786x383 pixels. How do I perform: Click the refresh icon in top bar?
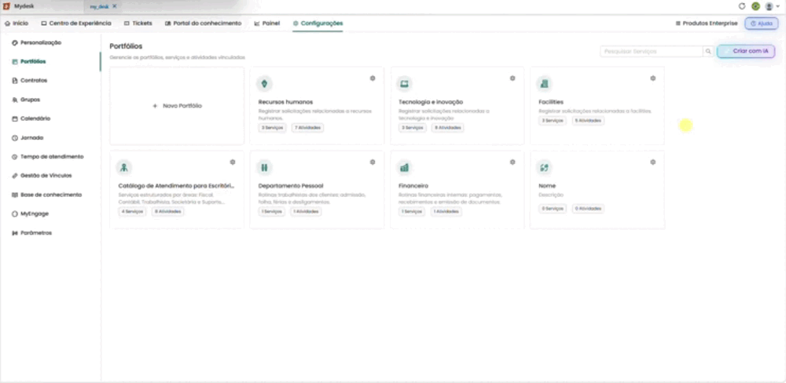click(742, 6)
